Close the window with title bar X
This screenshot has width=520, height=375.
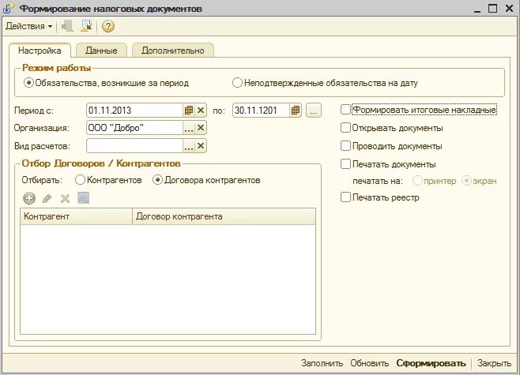click(x=510, y=8)
